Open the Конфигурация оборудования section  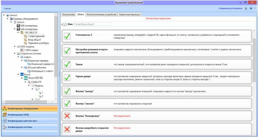coord(29,109)
